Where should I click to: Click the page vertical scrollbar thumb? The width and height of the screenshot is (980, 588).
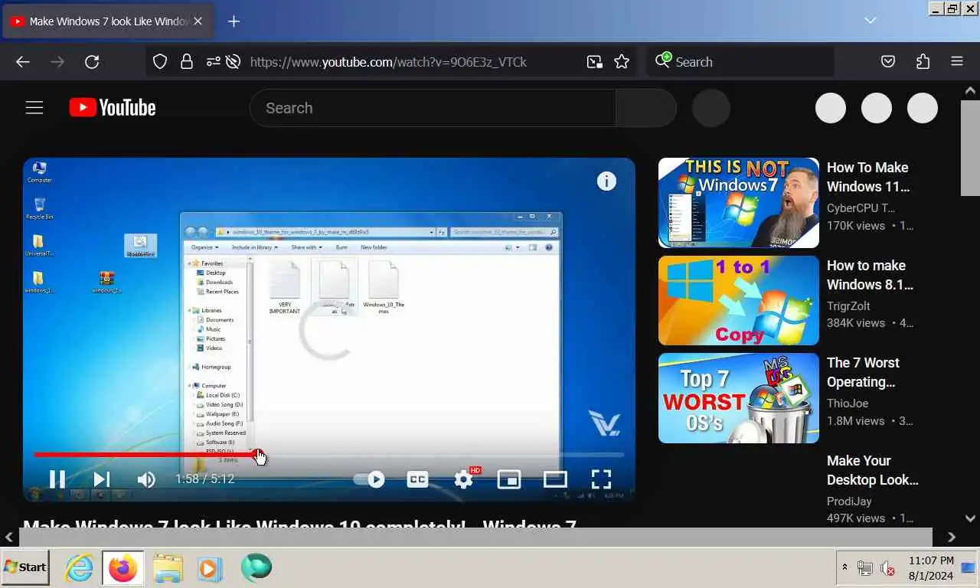pos(970,148)
